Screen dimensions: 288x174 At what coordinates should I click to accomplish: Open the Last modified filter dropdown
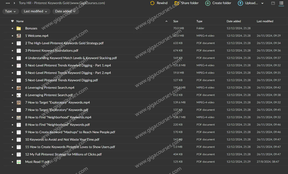pyautogui.click(x=35, y=11)
